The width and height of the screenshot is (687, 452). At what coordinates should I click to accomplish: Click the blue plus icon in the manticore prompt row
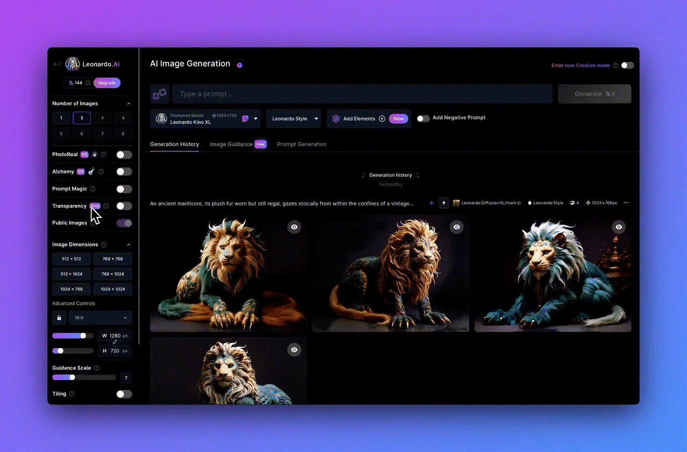432,203
